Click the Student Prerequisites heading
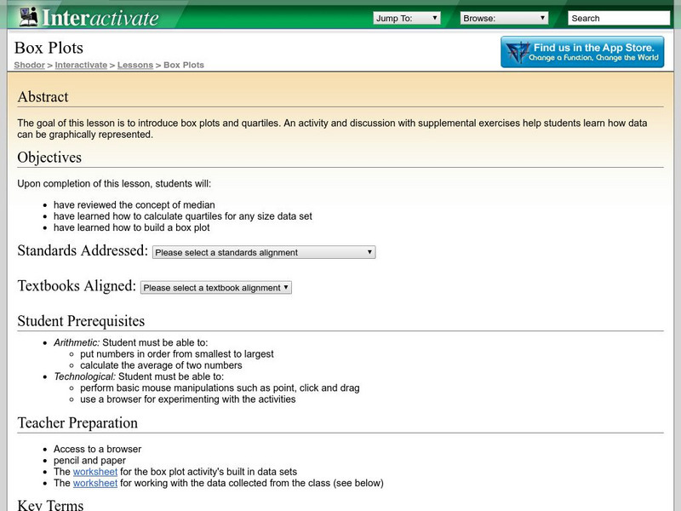This screenshot has width=681, height=511. 81,321
